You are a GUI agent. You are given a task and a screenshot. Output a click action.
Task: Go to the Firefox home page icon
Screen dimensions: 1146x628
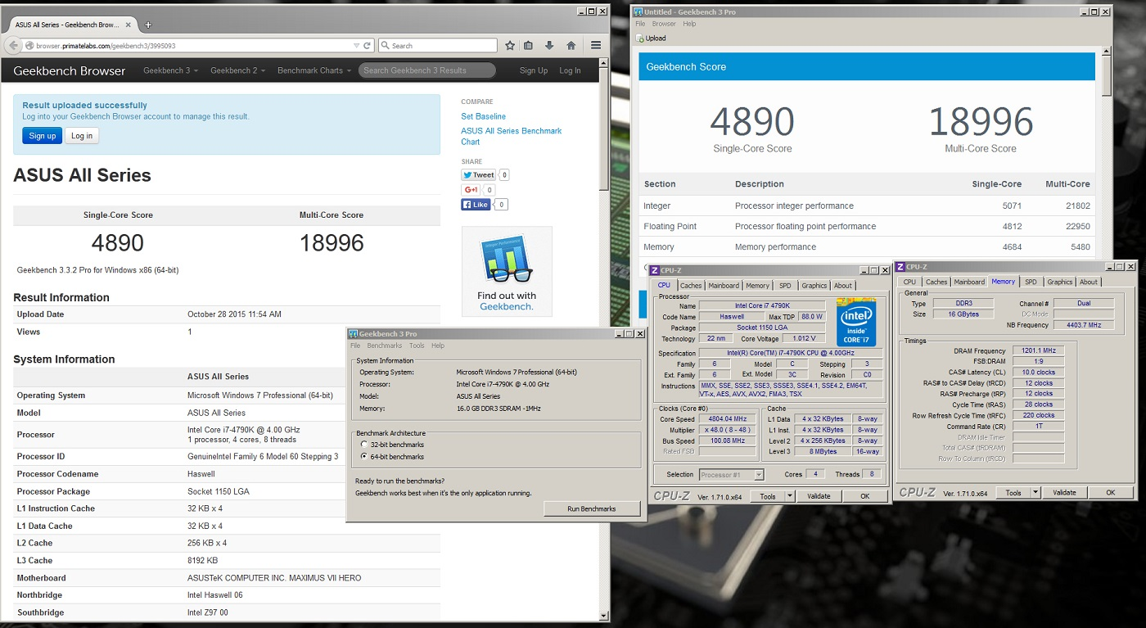pos(571,46)
